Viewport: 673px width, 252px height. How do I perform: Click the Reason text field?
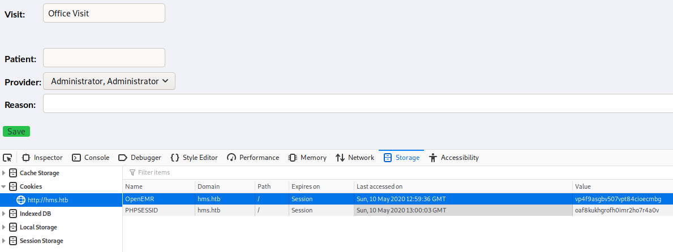tap(358, 104)
